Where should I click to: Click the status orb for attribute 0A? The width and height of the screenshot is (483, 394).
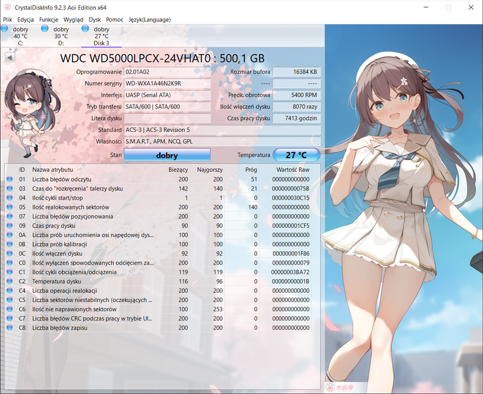tap(10, 235)
